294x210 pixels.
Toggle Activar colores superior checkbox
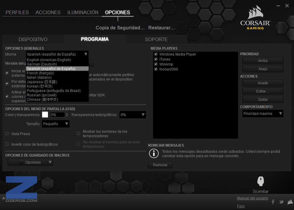[x=7, y=96]
